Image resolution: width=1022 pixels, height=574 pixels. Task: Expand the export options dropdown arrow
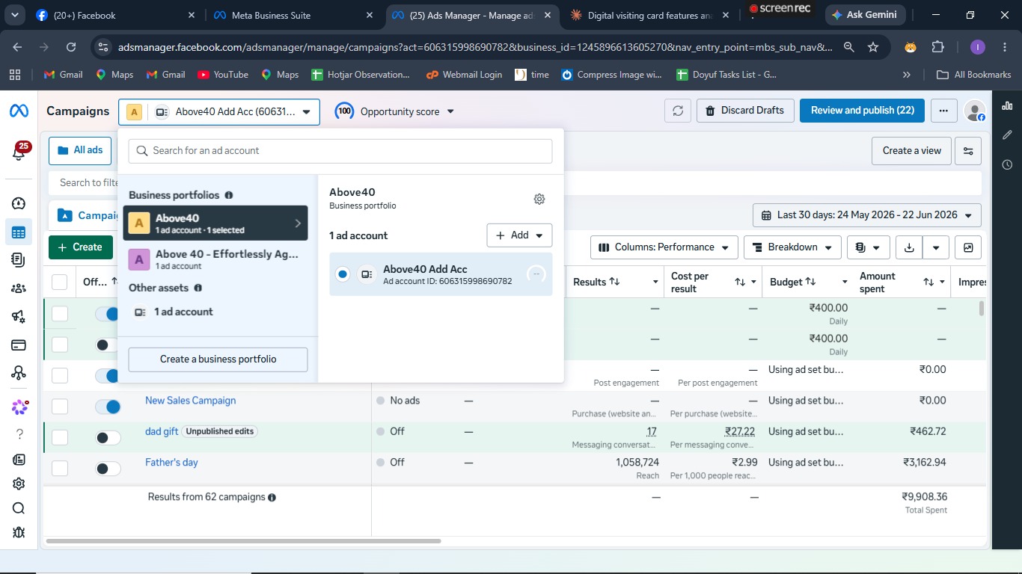tap(936, 247)
